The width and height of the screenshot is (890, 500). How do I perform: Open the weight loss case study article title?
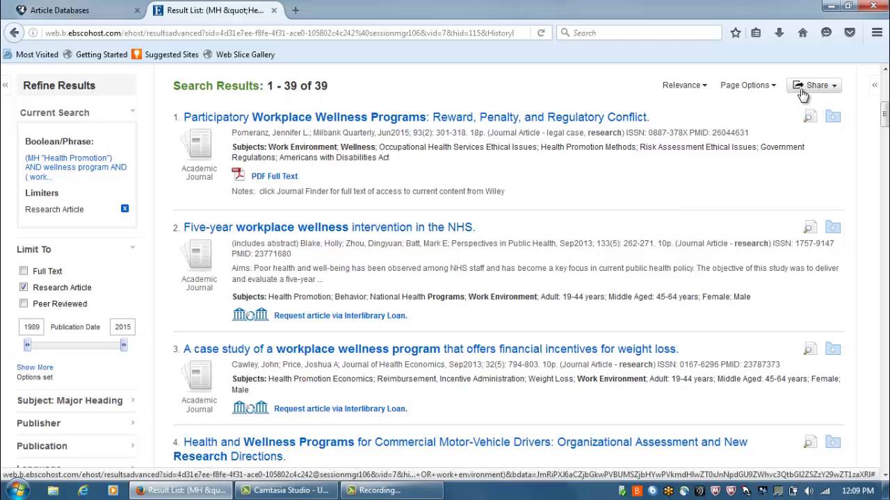pos(431,349)
